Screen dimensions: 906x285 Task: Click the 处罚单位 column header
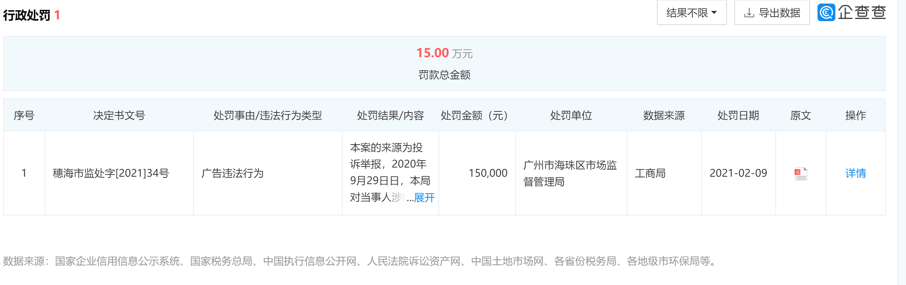click(x=571, y=115)
